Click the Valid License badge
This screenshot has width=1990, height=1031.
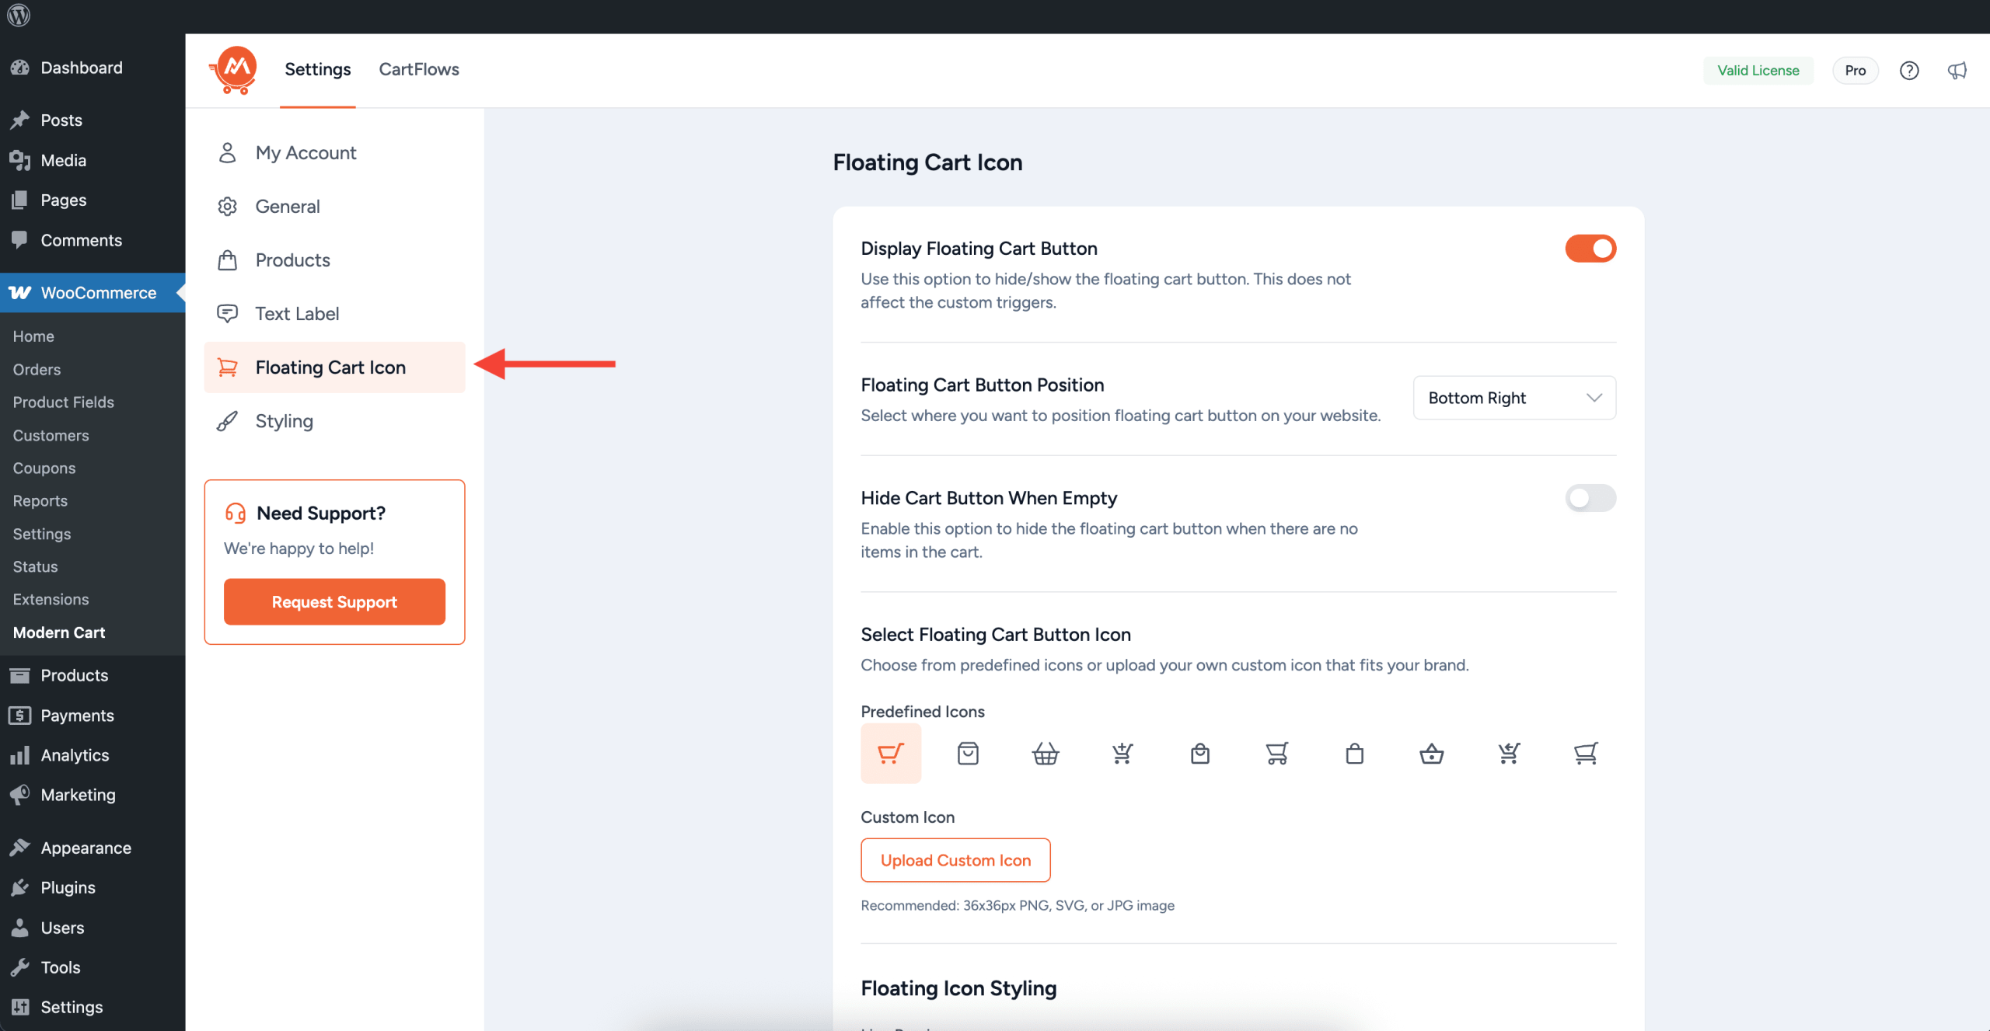click(1758, 71)
